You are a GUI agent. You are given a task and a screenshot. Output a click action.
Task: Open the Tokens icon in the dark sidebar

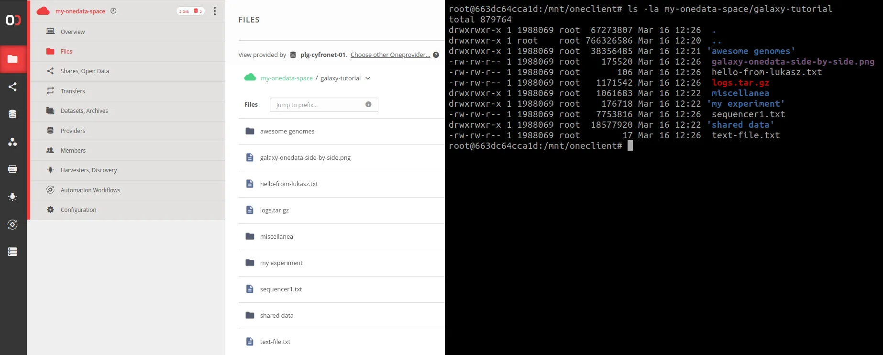(x=13, y=169)
